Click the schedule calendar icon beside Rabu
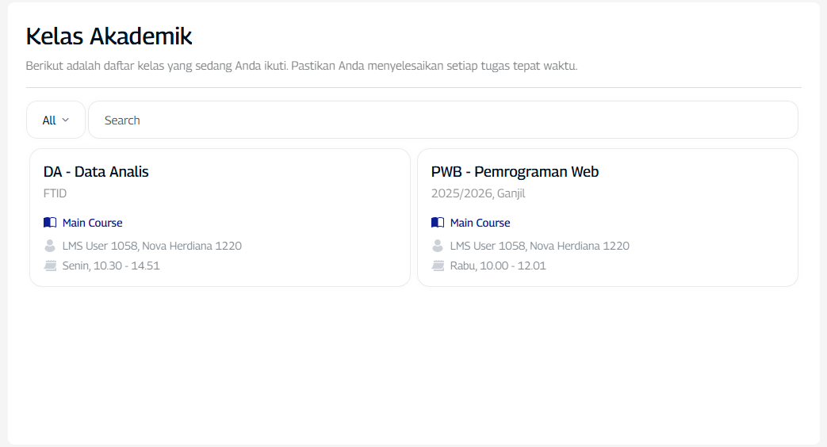The height and width of the screenshot is (447, 827). (438, 266)
